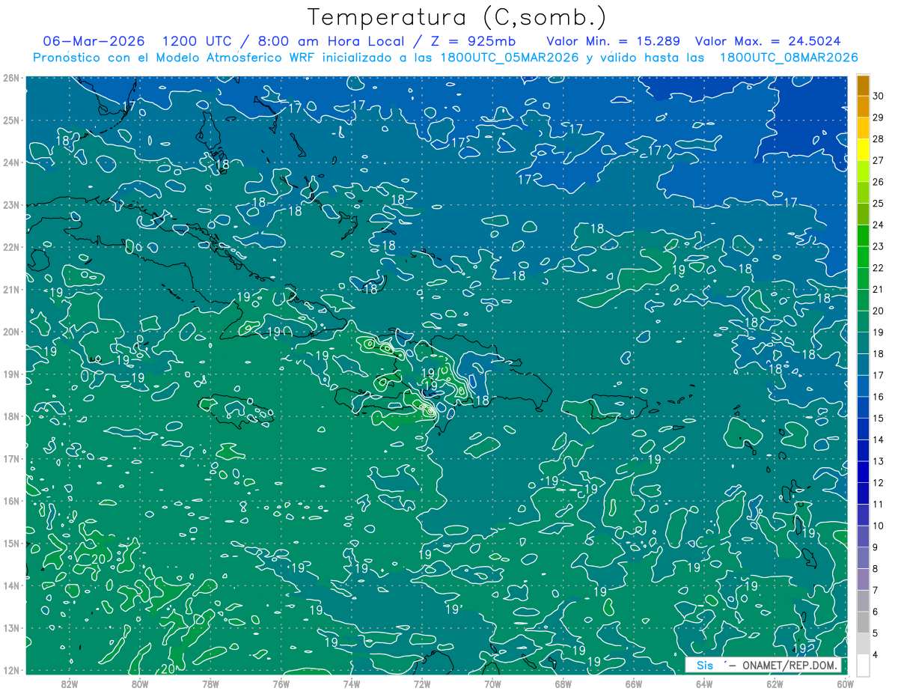Click color scale label "16"

tap(879, 396)
